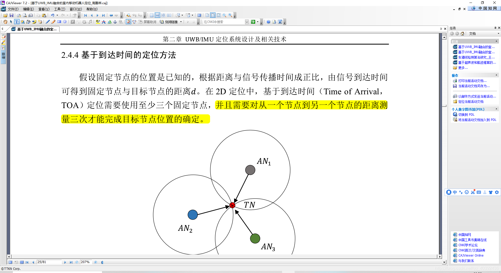Click the Save disk icon
This screenshot has height=273, width=501.
click(x=11, y=15)
